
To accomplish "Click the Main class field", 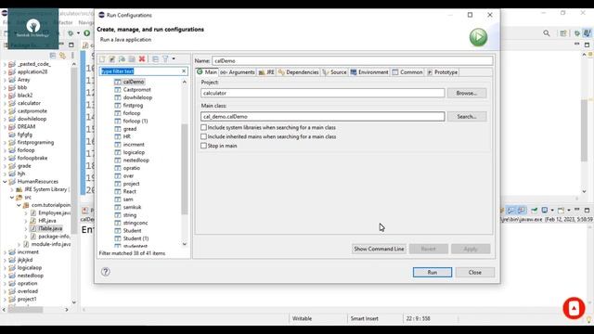I will tap(323, 117).
